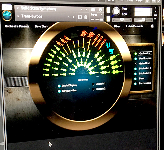Click the pan center icon between L and R
This screenshot has width=164, height=150.
pos(122,20)
